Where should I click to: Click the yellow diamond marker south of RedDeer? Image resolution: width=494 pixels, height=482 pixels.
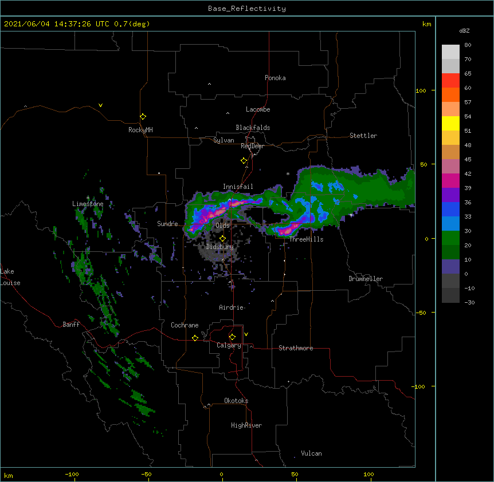pos(244,161)
